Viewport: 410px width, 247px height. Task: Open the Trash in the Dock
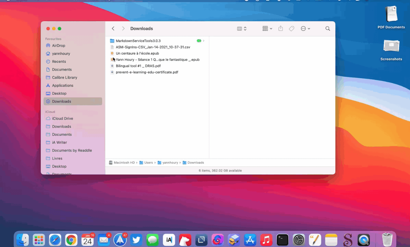(387, 240)
